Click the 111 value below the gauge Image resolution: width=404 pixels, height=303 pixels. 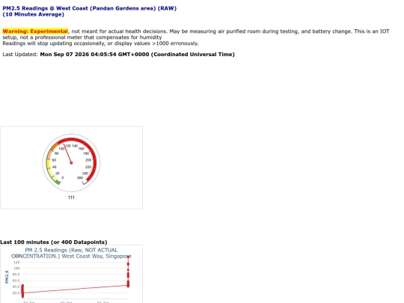click(x=71, y=198)
